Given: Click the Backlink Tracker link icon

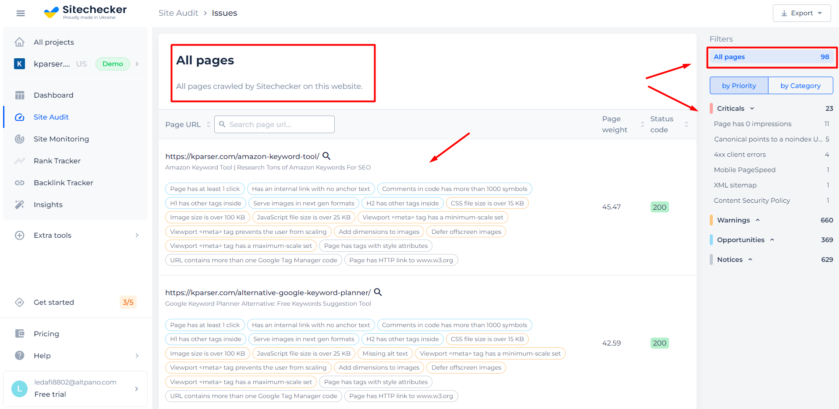Looking at the screenshot, I should pyautogui.click(x=20, y=183).
